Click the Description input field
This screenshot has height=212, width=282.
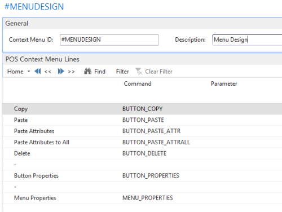pyautogui.click(x=247, y=40)
